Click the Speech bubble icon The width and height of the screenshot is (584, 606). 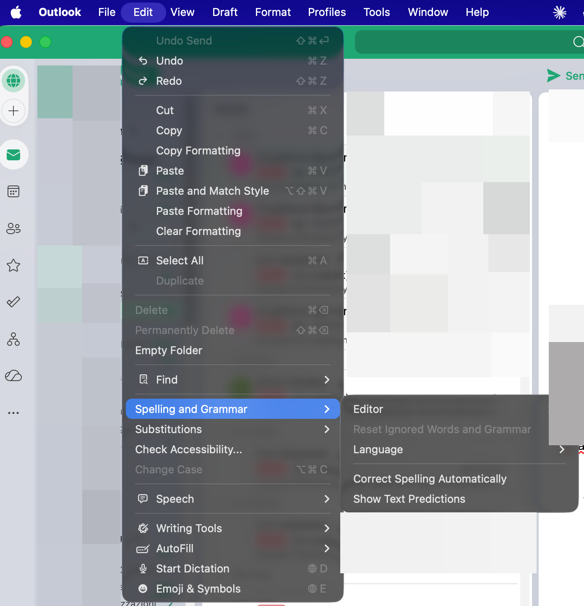pyautogui.click(x=143, y=499)
